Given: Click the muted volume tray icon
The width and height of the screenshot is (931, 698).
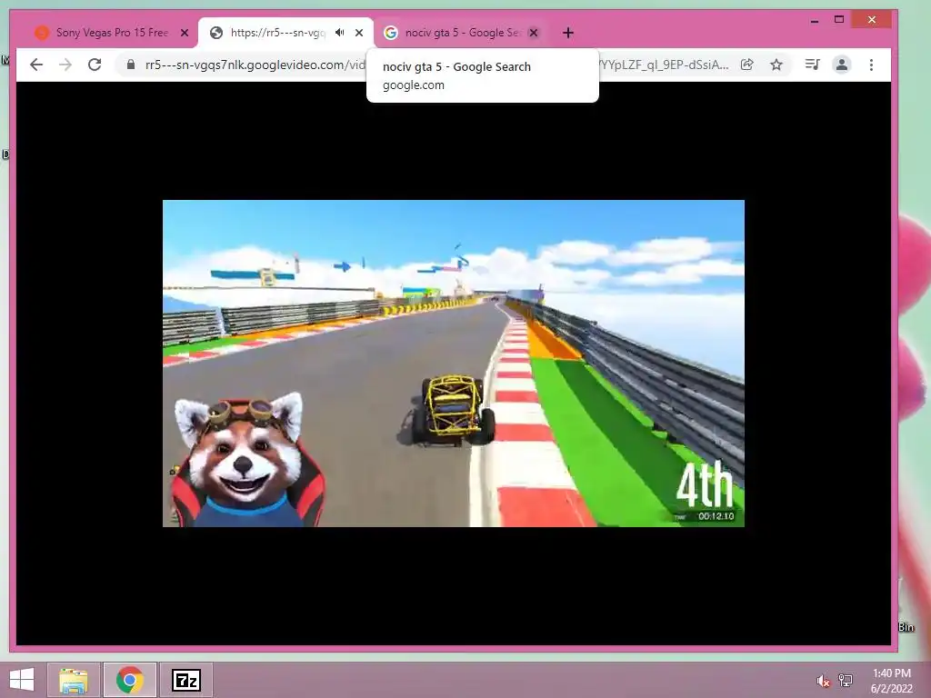Looking at the screenshot, I should 823,681.
